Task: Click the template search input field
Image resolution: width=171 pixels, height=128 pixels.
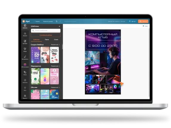Action: (46, 31)
